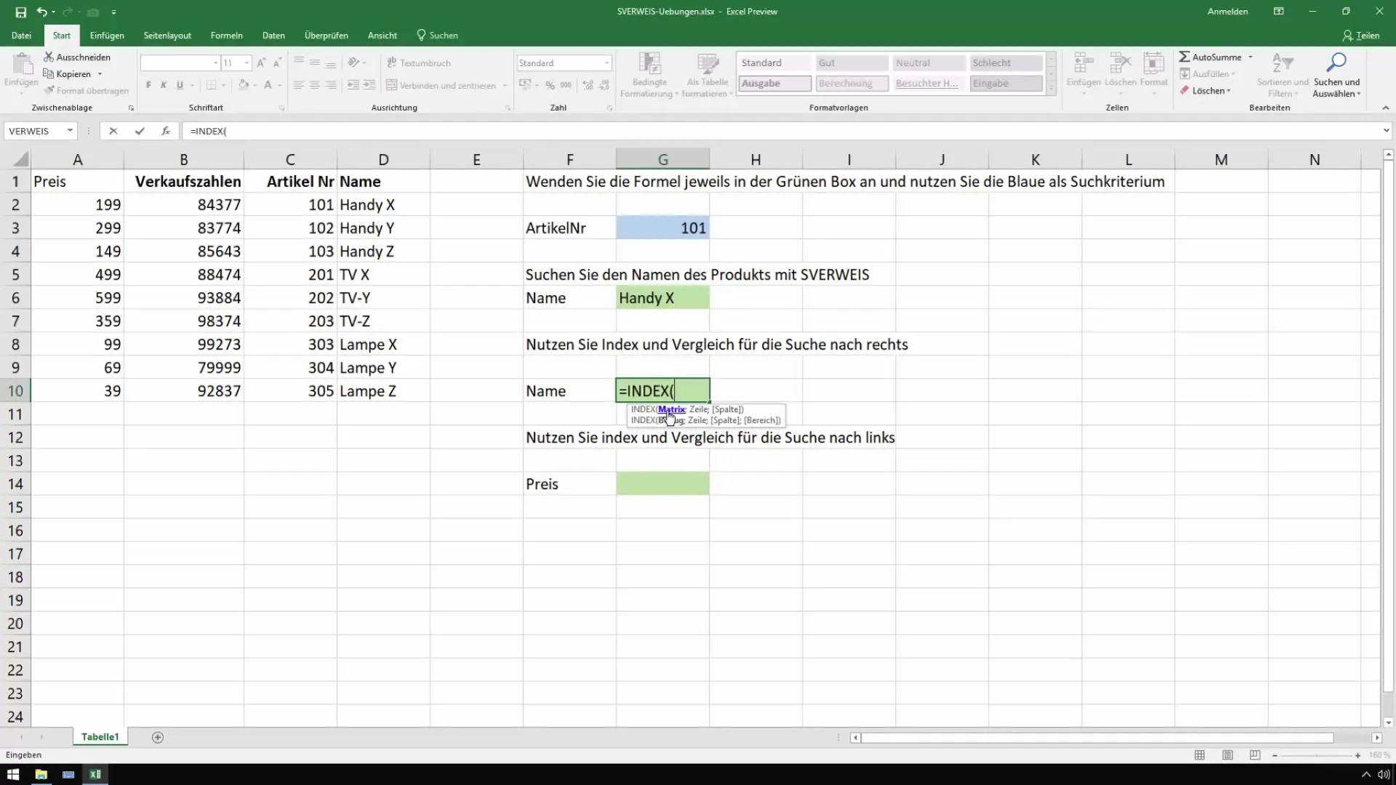Toggle italic with the K button
The image size is (1396, 785).
tap(164, 85)
